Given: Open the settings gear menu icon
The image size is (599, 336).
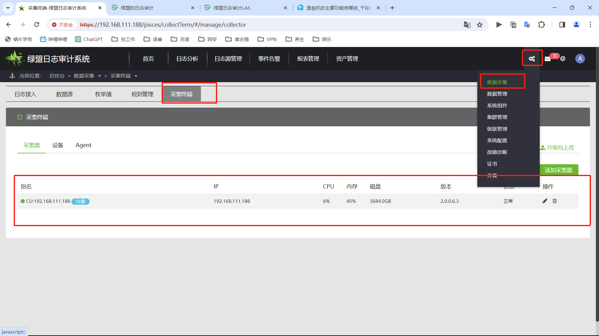Looking at the screenshot, I should pos(532,58).
